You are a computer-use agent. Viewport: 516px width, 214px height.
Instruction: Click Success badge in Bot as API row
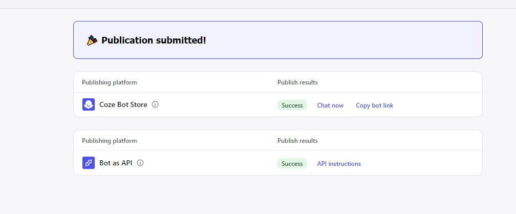point(292,164)
